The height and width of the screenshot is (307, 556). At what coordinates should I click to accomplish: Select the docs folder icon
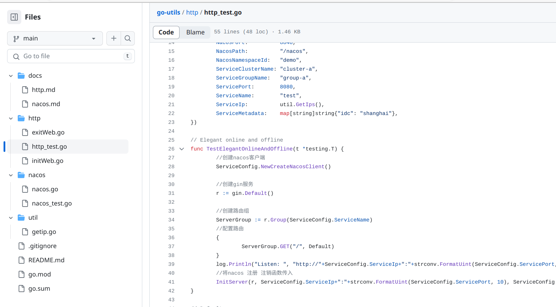(21, 76)
